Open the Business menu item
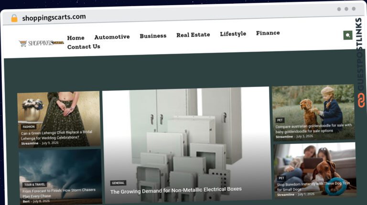Image resolution: width=367 pixels, height=205 pixels. pos(153,36)
